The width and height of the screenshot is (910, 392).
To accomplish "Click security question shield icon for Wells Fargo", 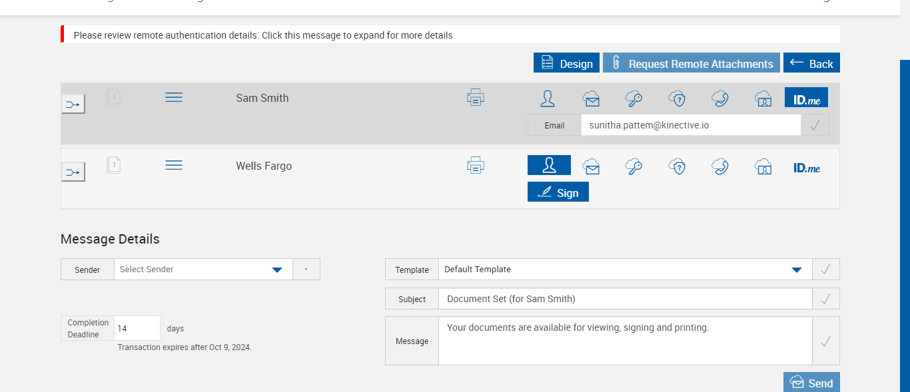I will tap(678, 166).
